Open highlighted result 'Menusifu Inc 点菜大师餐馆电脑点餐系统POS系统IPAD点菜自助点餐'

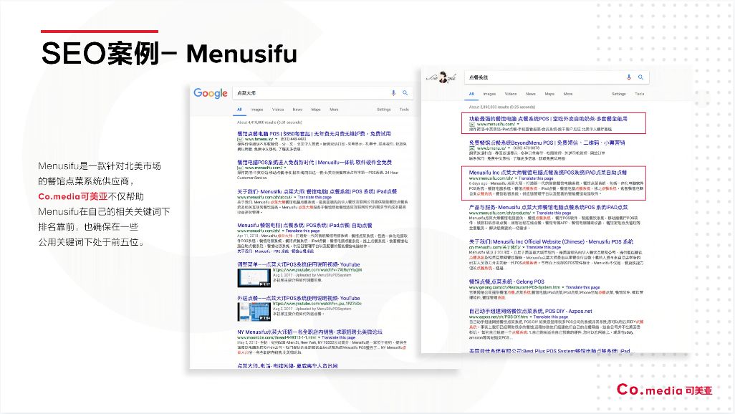pos(547,173)
